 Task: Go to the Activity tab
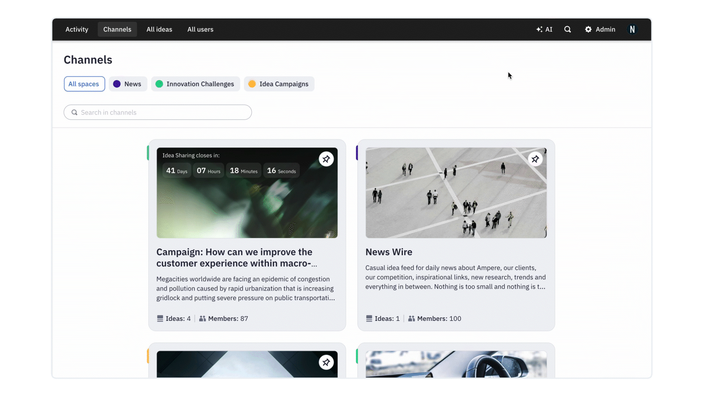coord(77,29)
